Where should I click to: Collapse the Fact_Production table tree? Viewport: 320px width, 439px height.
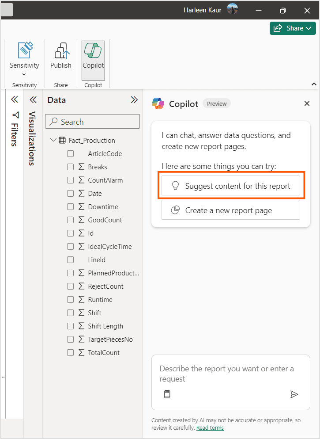point(53,141)
